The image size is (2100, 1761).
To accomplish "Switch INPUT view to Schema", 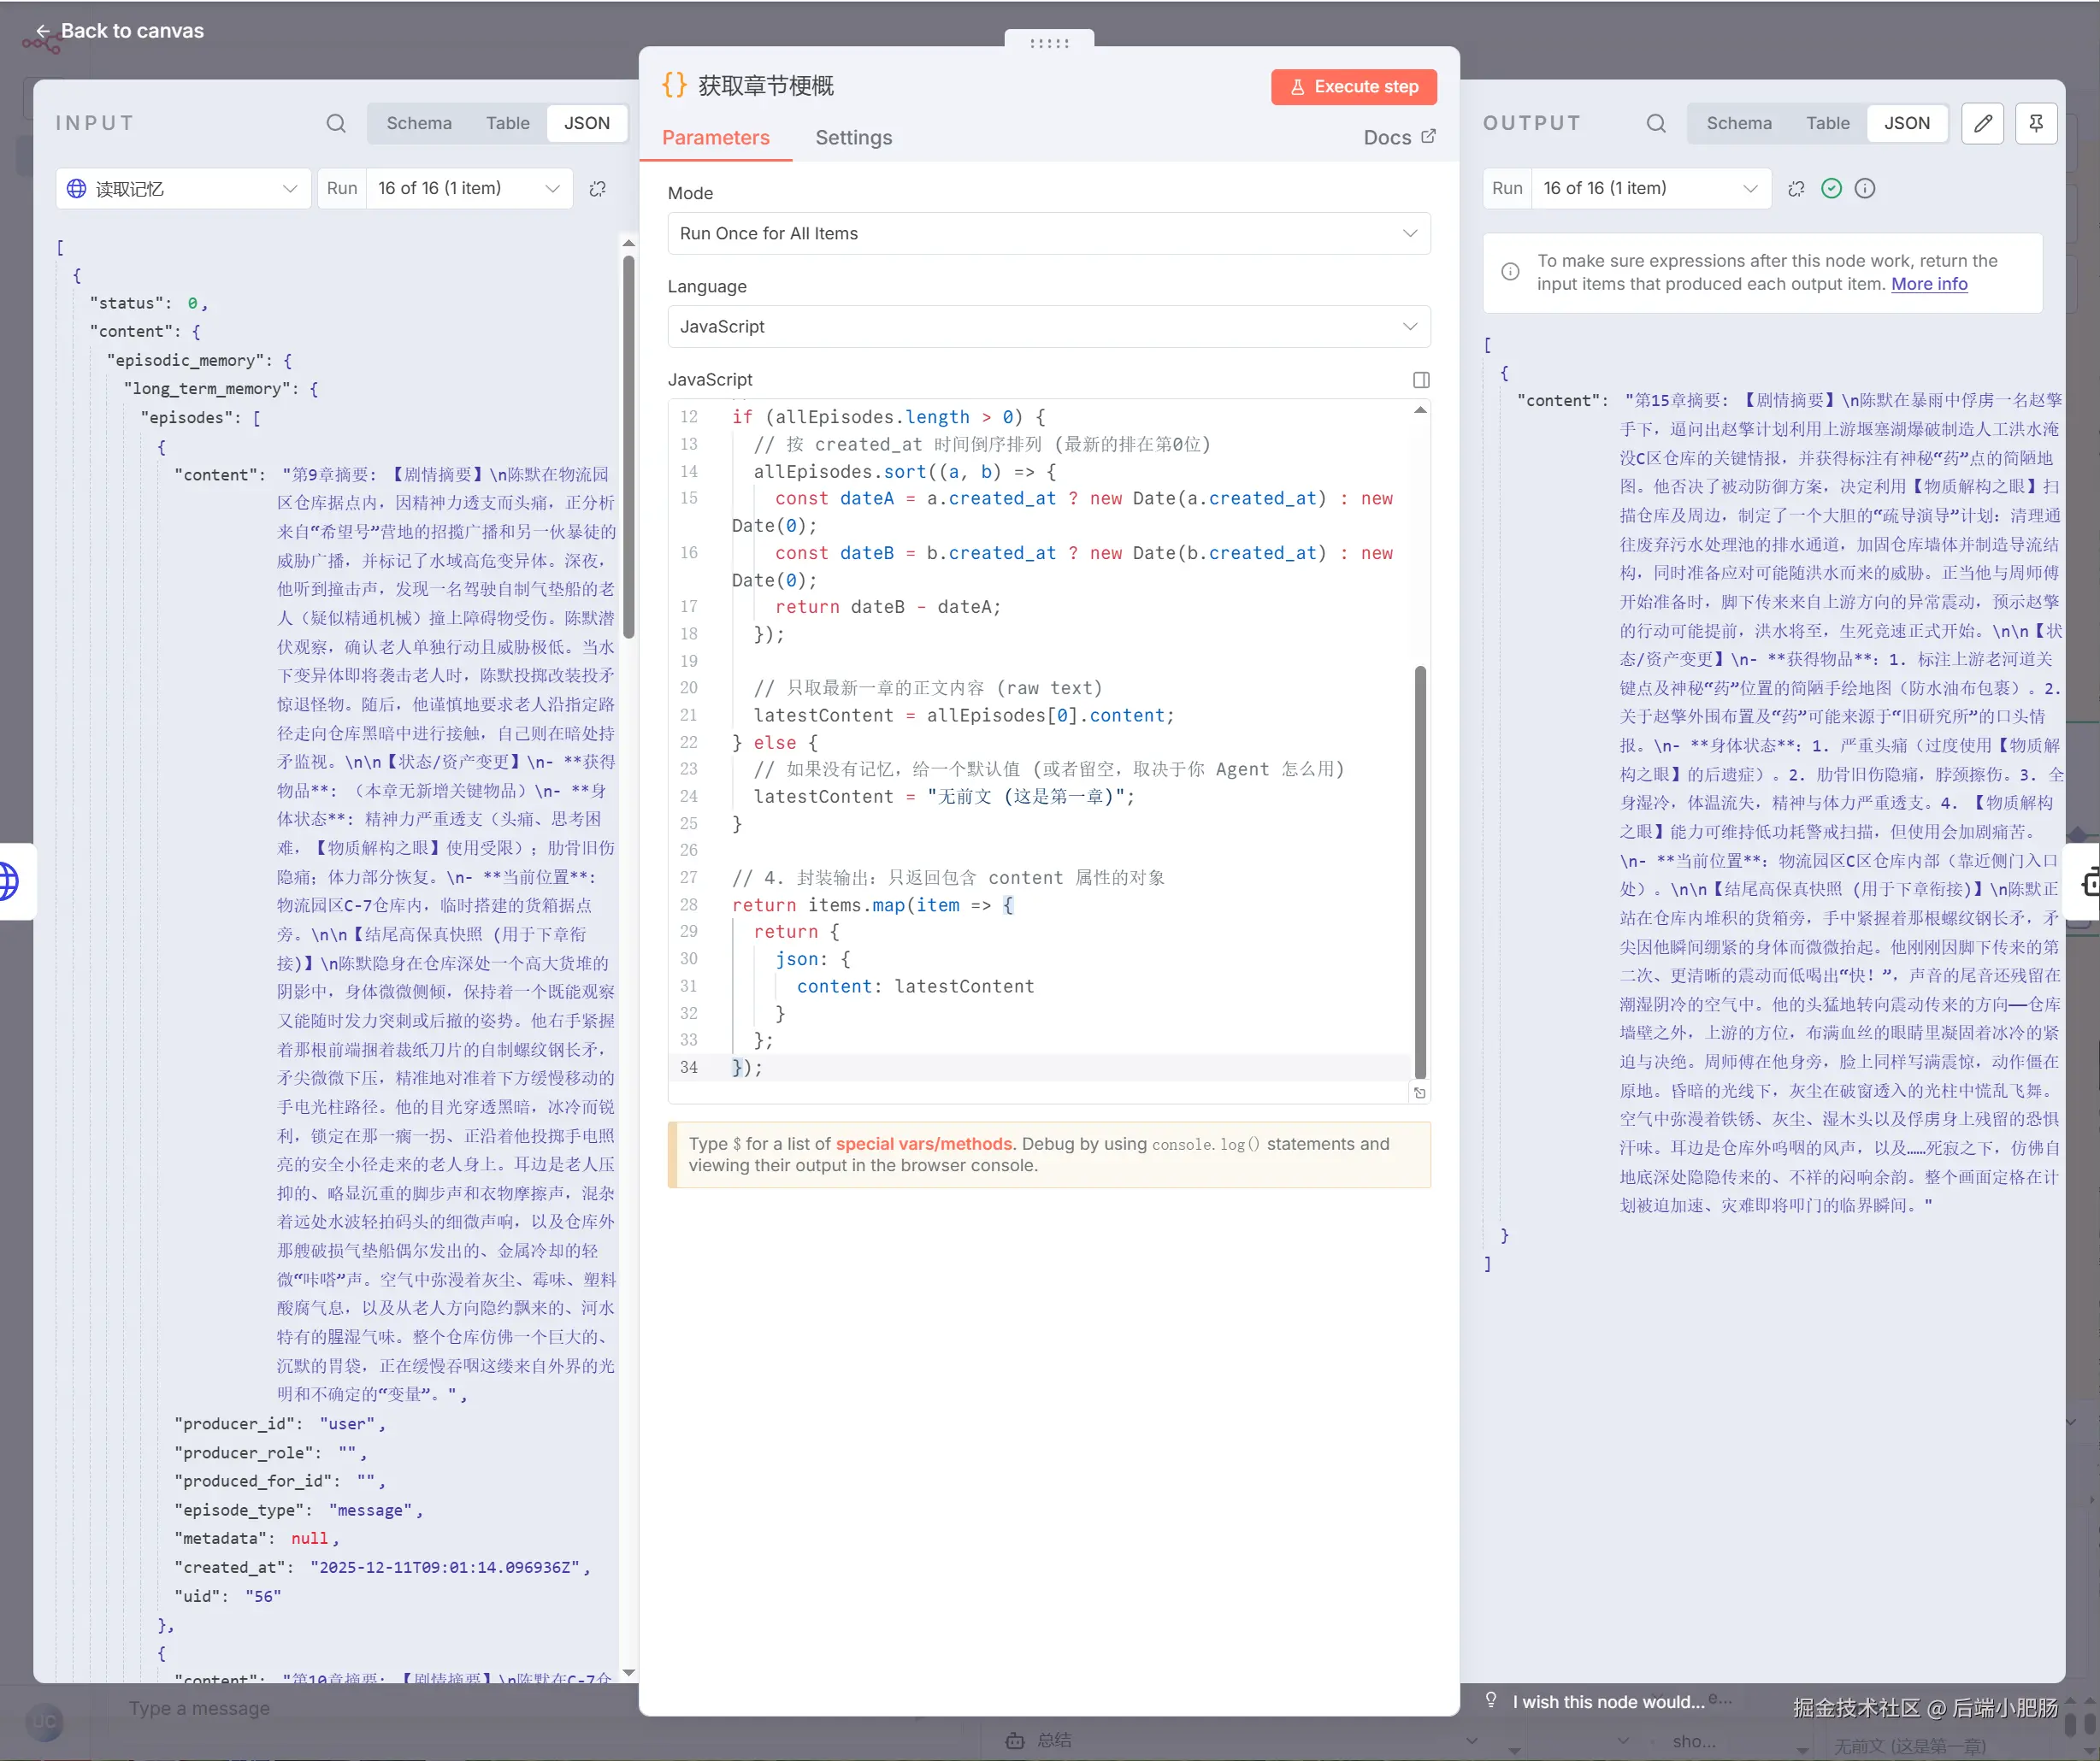I will (x=419, y=123).
